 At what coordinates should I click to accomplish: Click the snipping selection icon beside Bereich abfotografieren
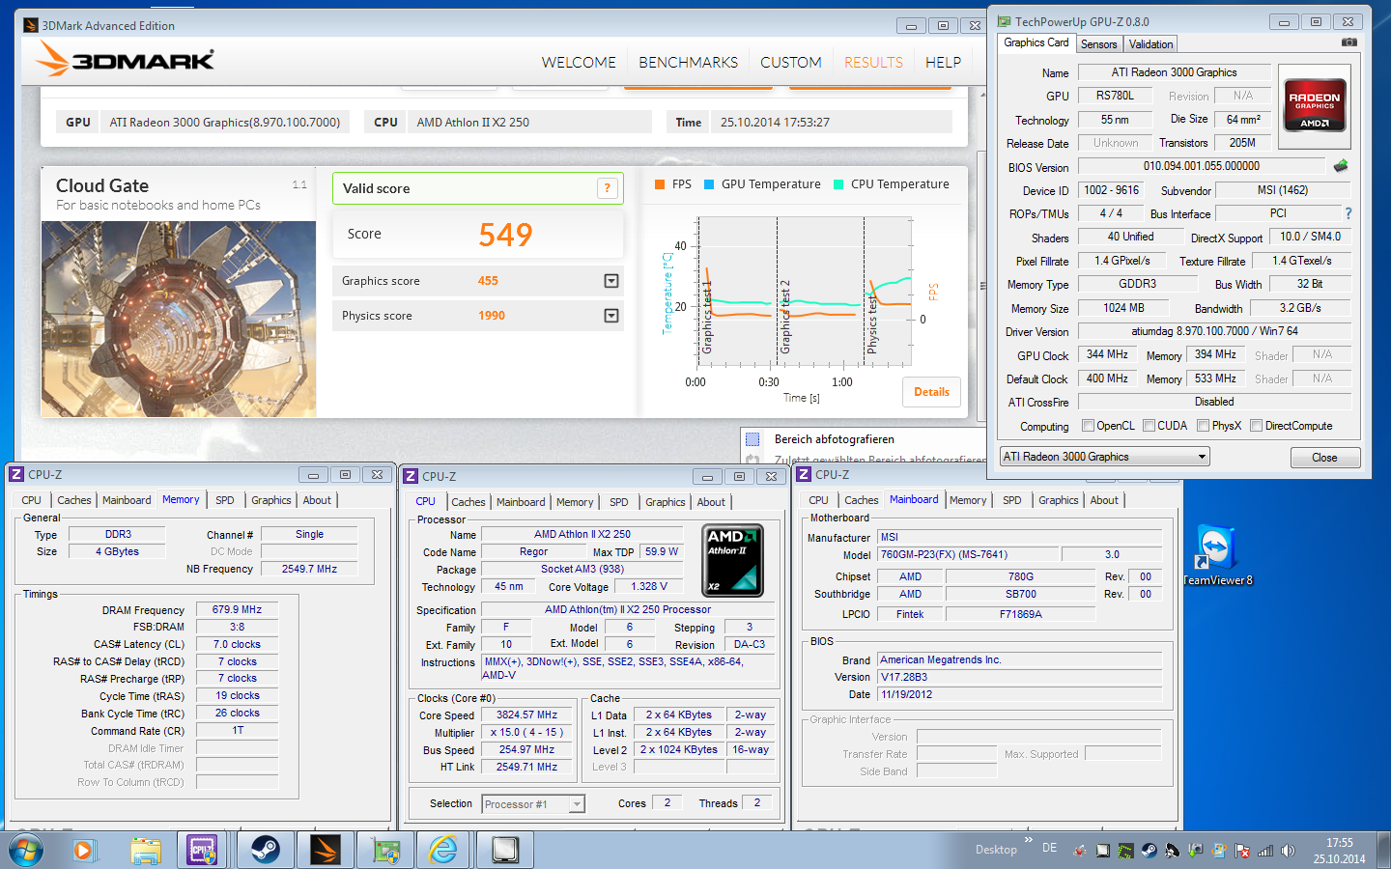pos(752,439)
